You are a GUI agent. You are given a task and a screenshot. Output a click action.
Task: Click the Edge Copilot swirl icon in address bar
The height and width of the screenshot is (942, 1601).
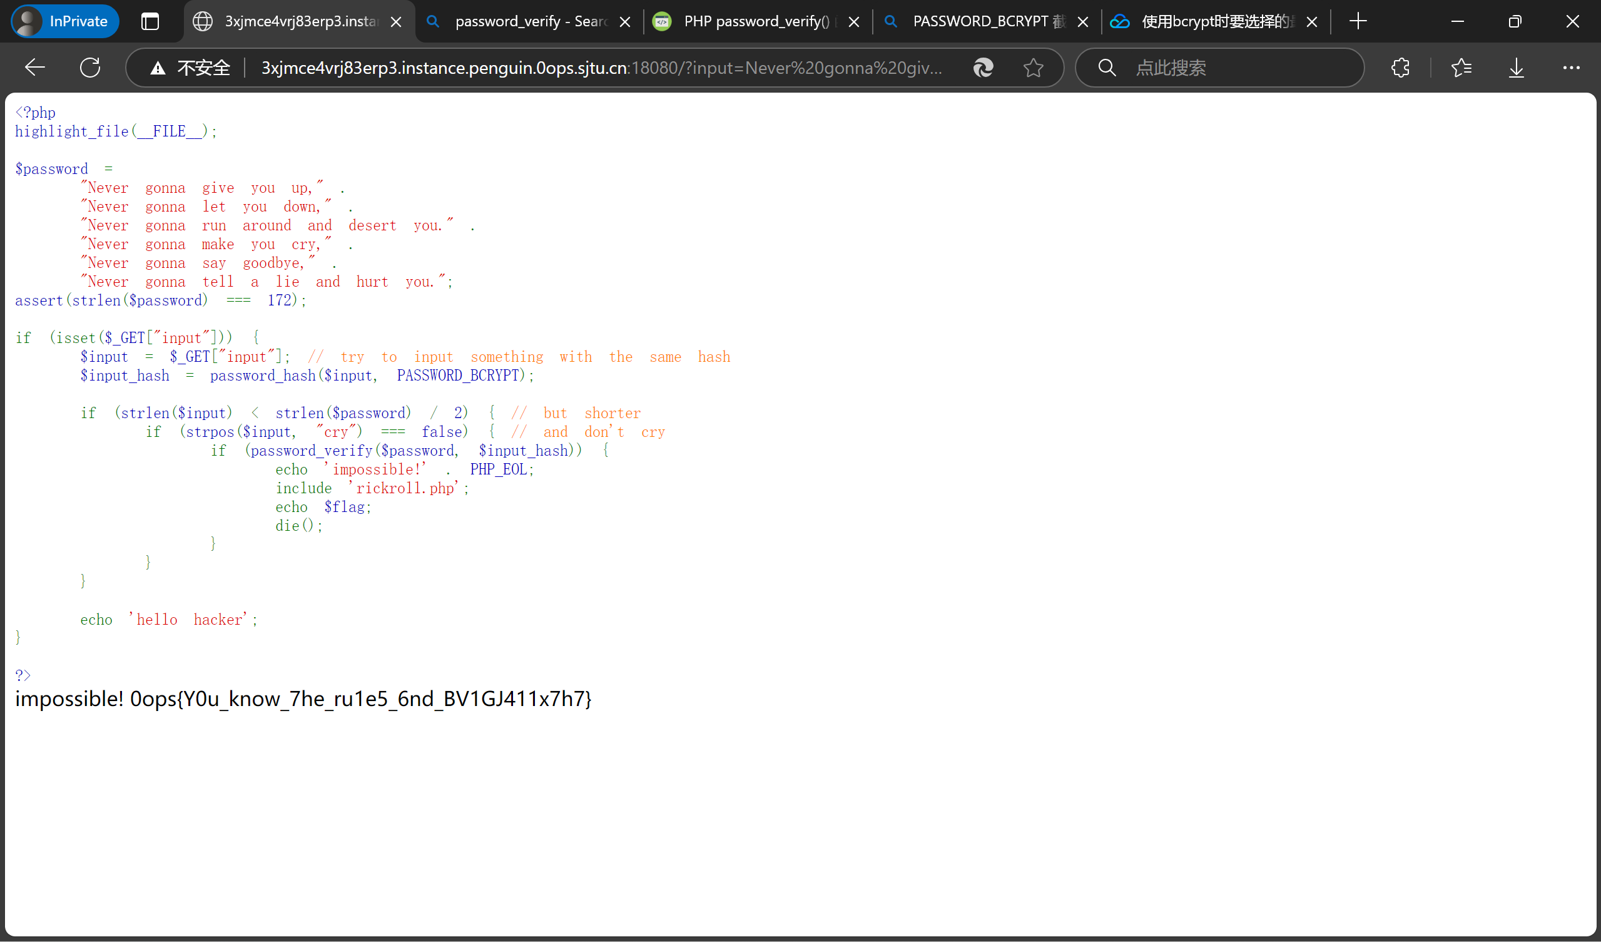983,68
